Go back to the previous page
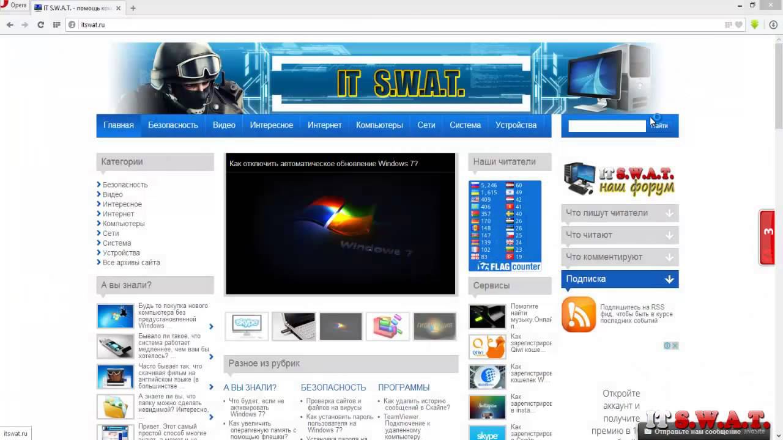Image resolution: width=783 pixels, height=440 pixels. 10,24
